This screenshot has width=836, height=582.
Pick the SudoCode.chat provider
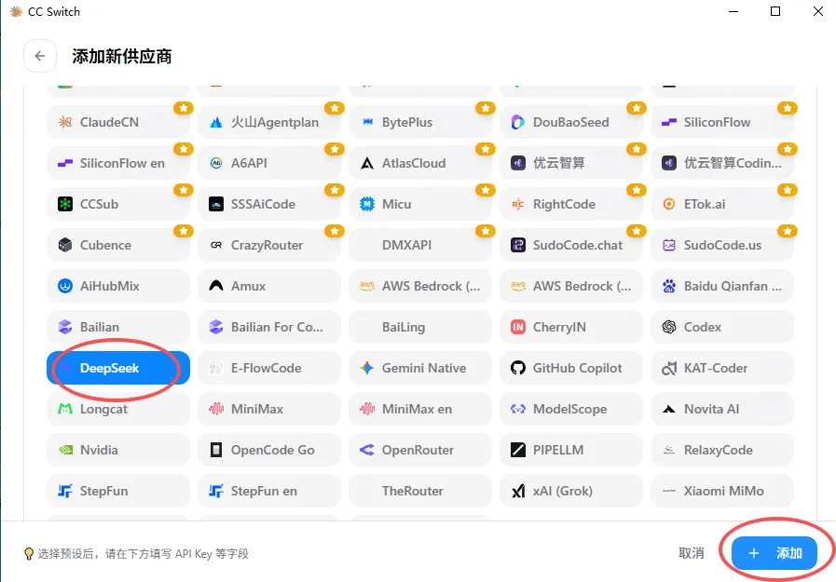[571, 245]
